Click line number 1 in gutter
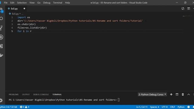 (x=12, y=17)
